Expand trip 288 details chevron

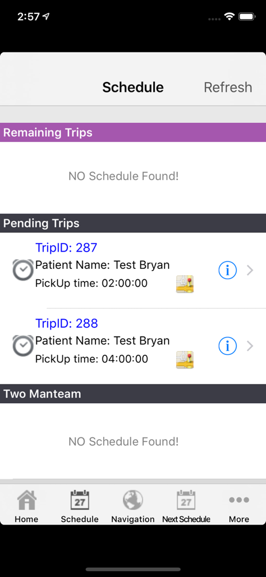pyautogui.click(x=250, y=346)
